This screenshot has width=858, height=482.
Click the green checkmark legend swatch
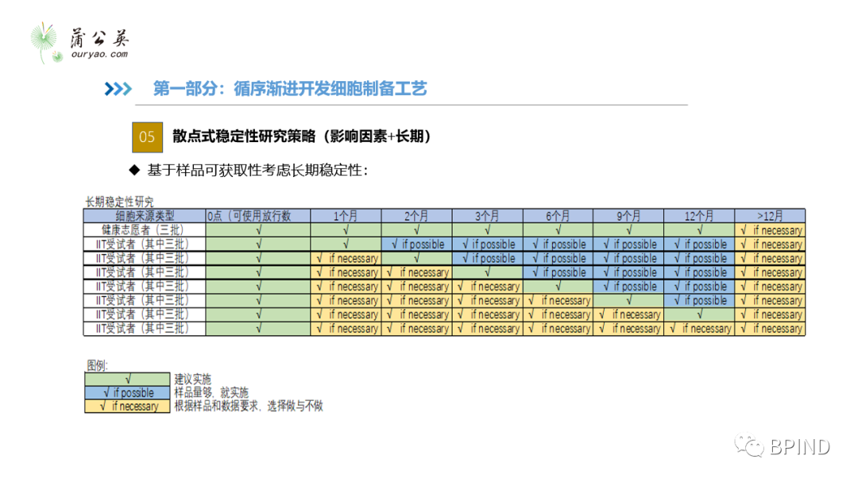[127, 379]
